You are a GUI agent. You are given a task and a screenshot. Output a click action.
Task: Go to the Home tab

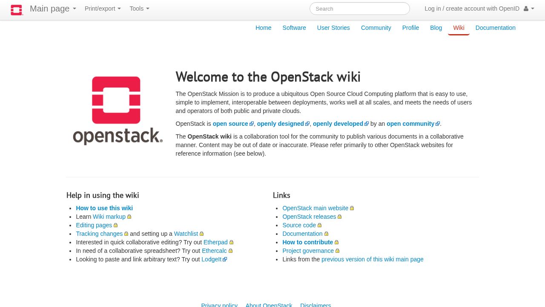[264, 28]
